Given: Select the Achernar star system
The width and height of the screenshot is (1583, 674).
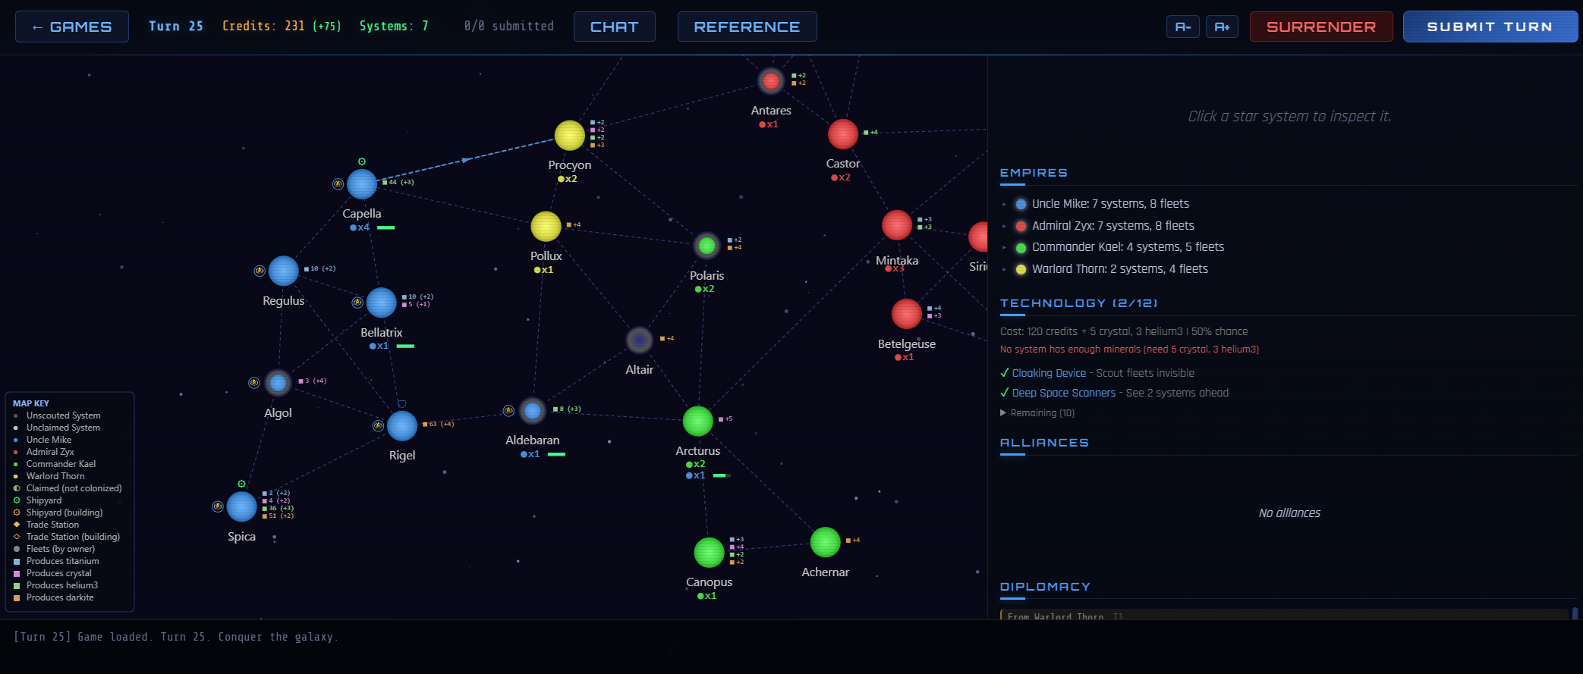Looking at the screenshot, I should [826, 542].
